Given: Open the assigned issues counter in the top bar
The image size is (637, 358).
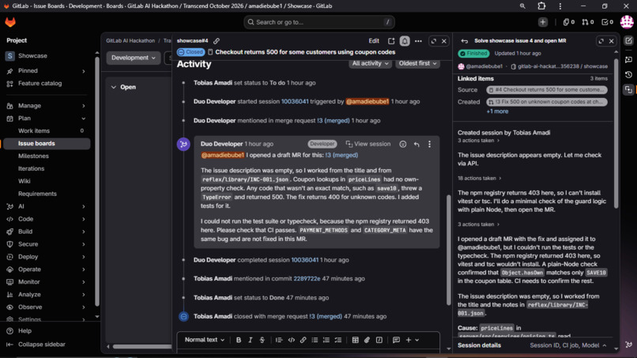Looking at the screenshot, I should pyautogui.click(x=568, y=22).
